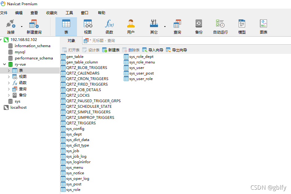Expand the 备份 node in the tree
This screenshot has height=194, width=291.
pyautogui.click(x=9, y=95)
